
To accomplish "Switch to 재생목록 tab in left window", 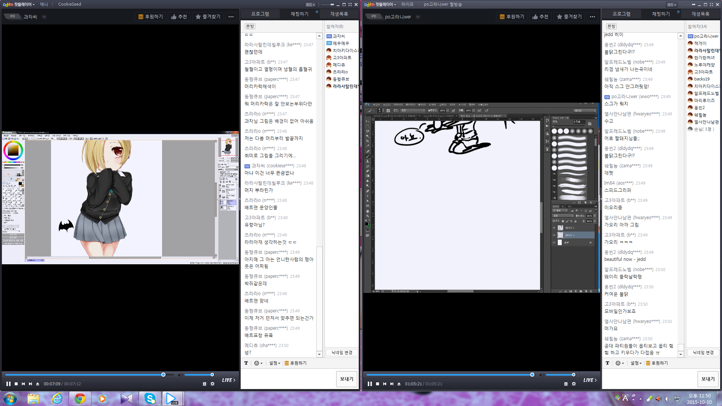I will click(339, 14).
